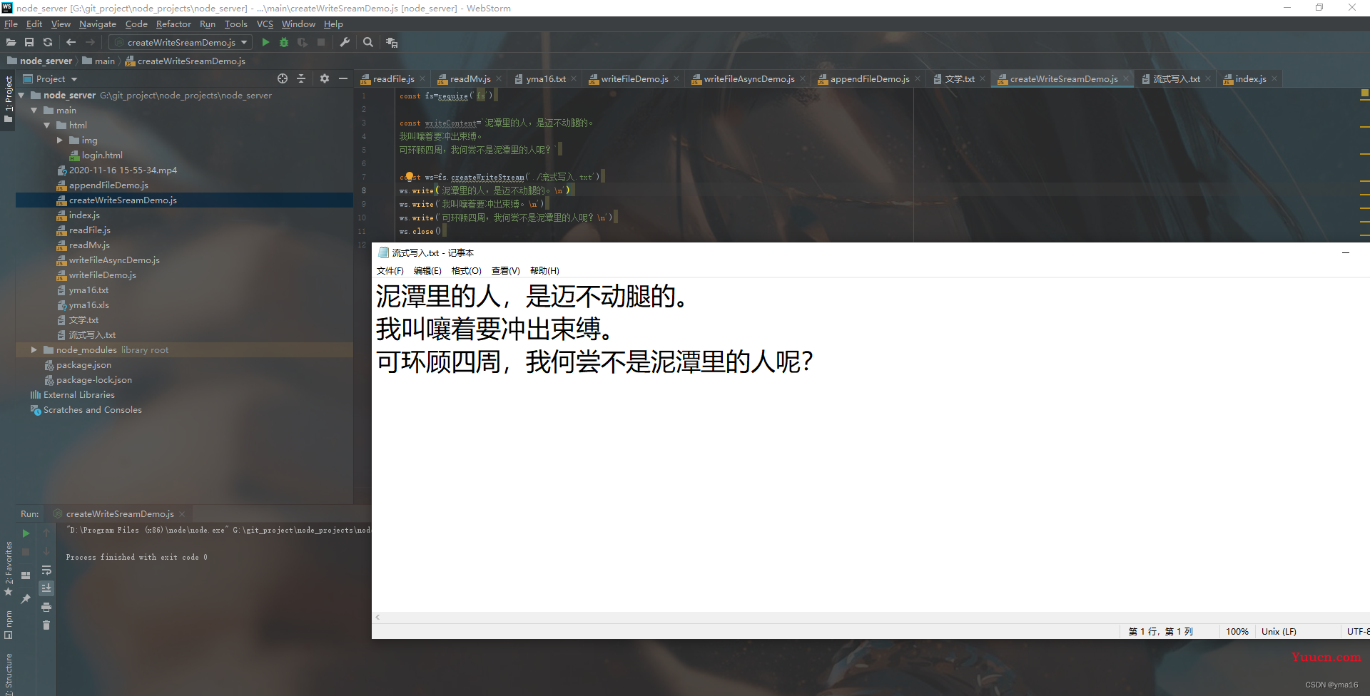Run createWriteSreamDemo.js with the green play icon
Image resolution: width=1370 pixels, height=696 pixels.
[265, 42]
